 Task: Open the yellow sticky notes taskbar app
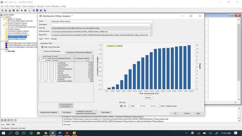pyautogui.click(x=74, y=133)
